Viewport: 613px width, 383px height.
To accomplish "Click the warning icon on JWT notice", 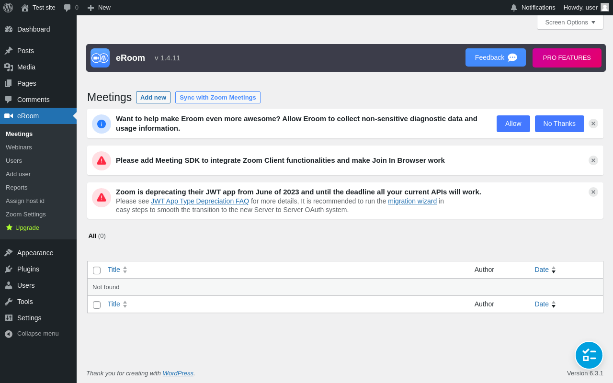I will (x=102, y=198).
